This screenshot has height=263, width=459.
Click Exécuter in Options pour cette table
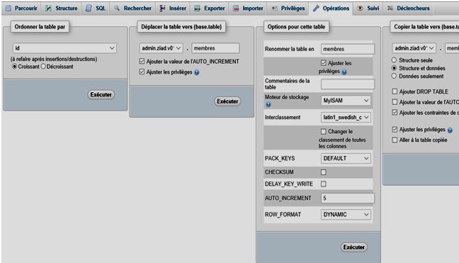tap(354, 247)
